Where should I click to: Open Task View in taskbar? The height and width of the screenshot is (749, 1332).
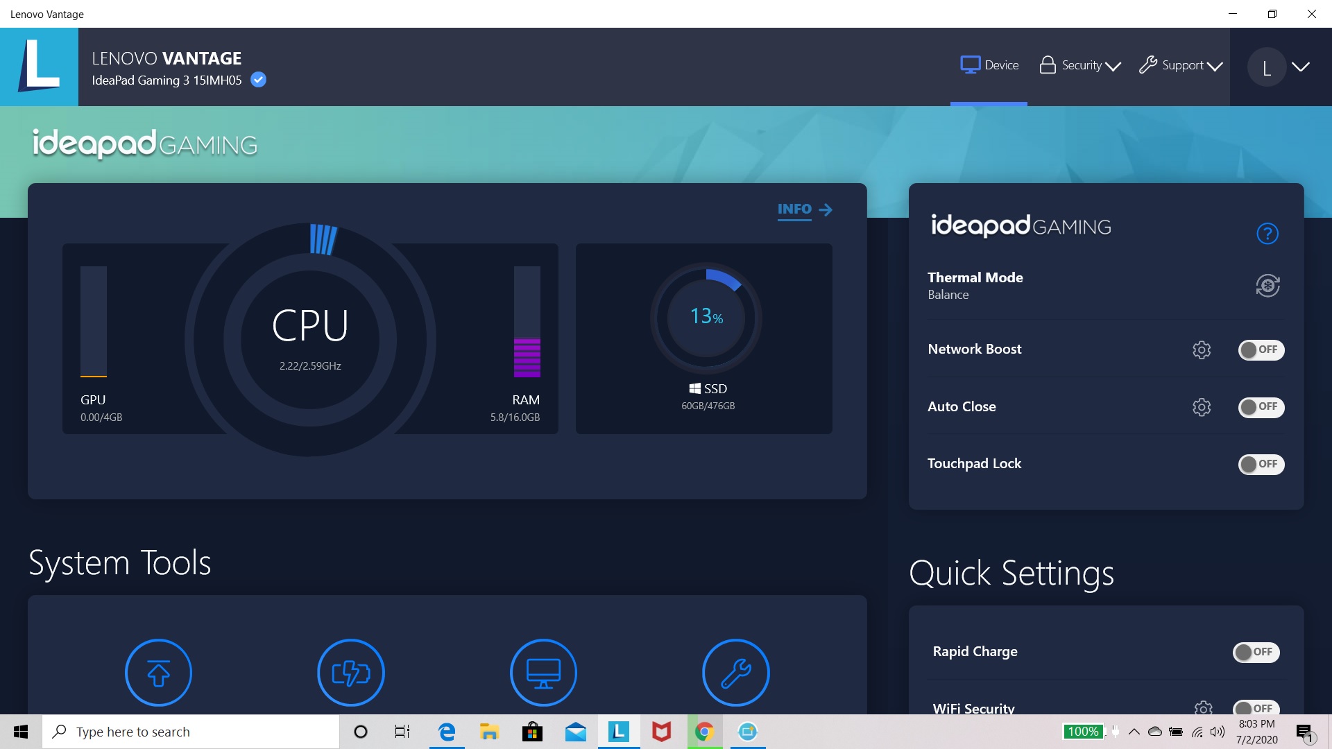[402, 732]
